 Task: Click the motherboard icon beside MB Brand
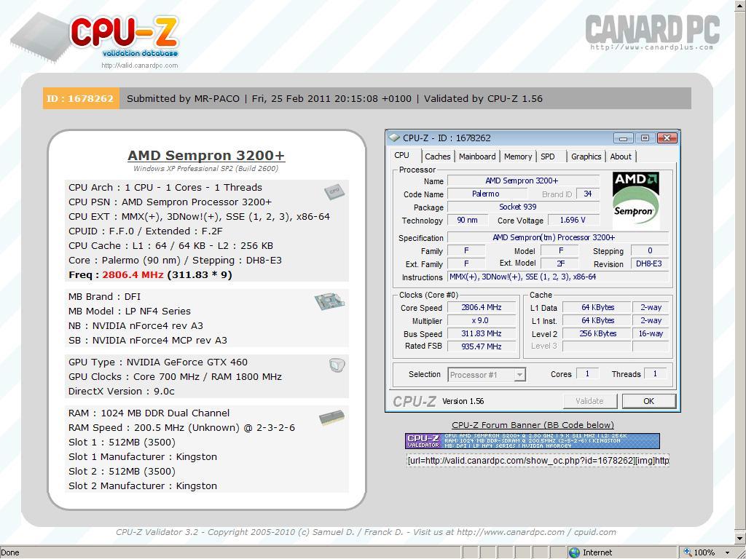[329, 301]
